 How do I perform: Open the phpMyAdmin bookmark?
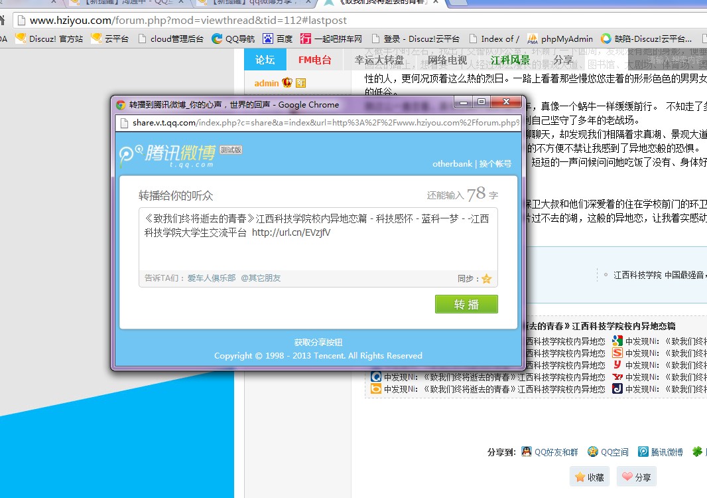point(560,39)
